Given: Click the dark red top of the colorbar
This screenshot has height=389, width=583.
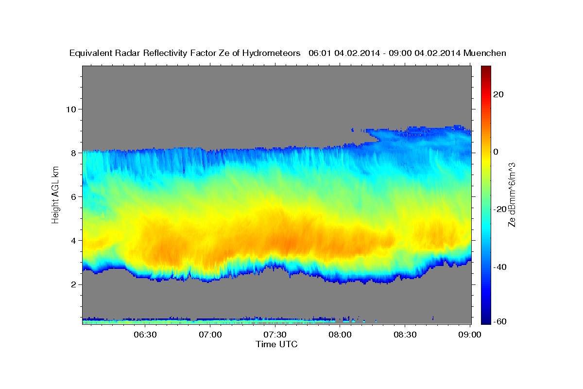Looking at the screenshot, I should tap(486, 69).
